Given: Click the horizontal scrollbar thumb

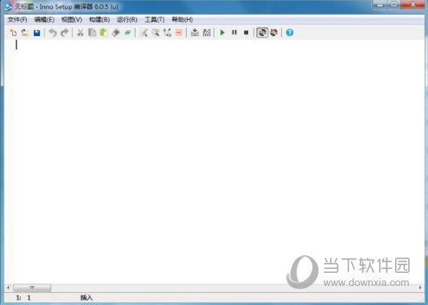Looking at the screenshot, I should (32, 287).
